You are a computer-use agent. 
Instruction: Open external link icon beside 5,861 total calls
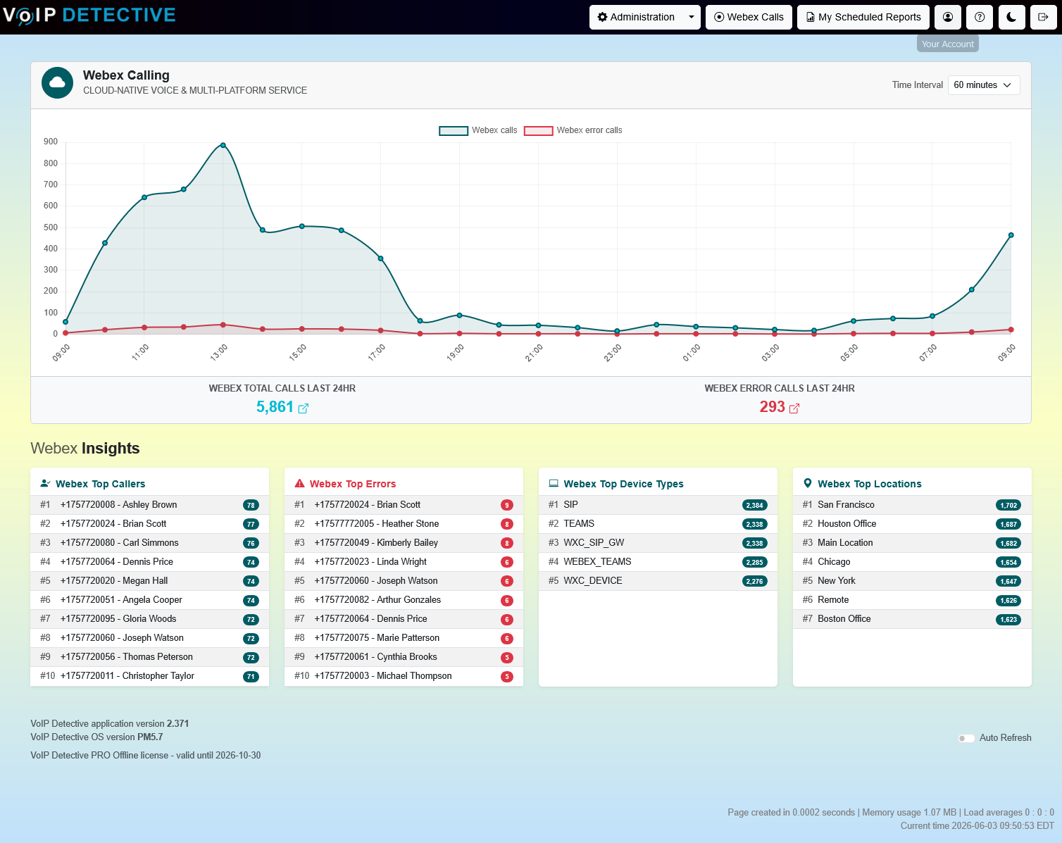(x=303, y=408)
